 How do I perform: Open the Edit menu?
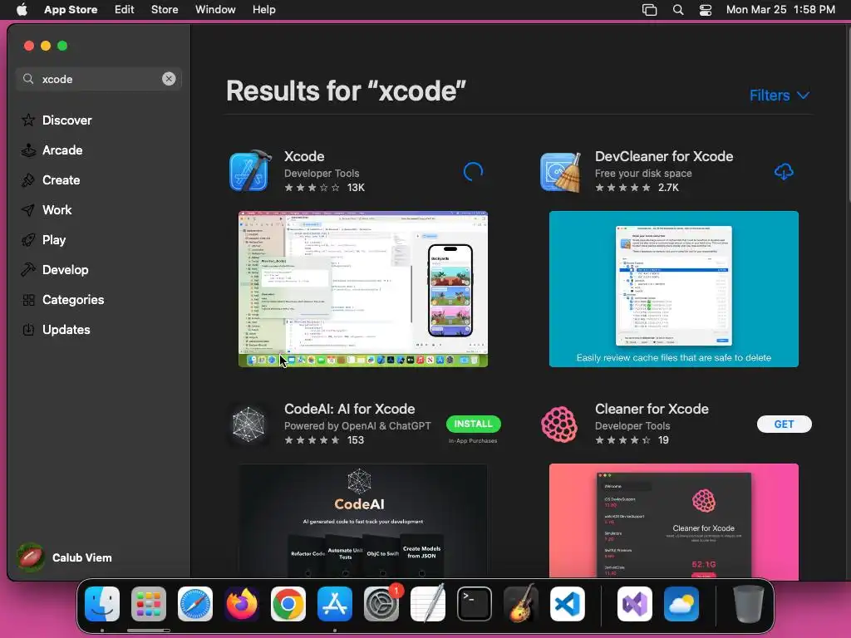pyautogui.click(x=125, y=9)
